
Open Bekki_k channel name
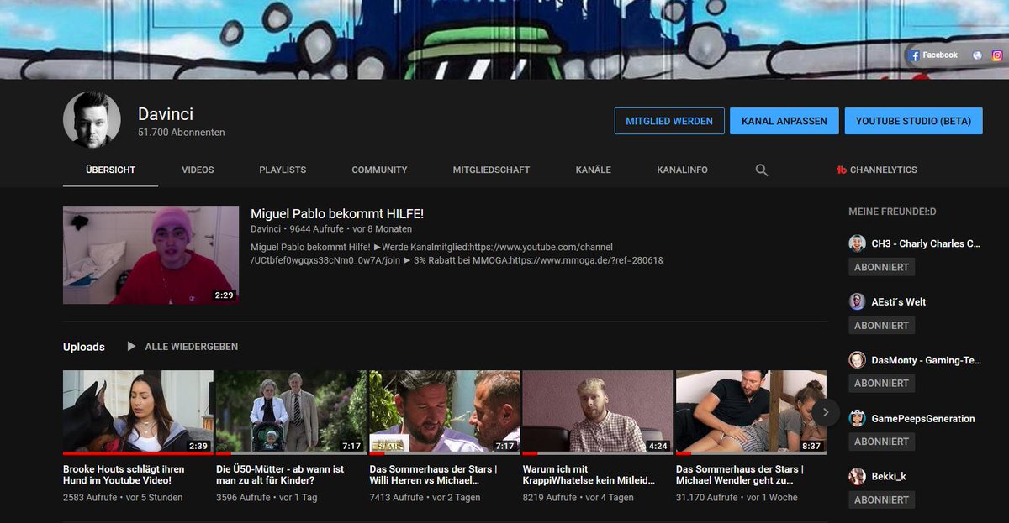[x=889, y=477]
